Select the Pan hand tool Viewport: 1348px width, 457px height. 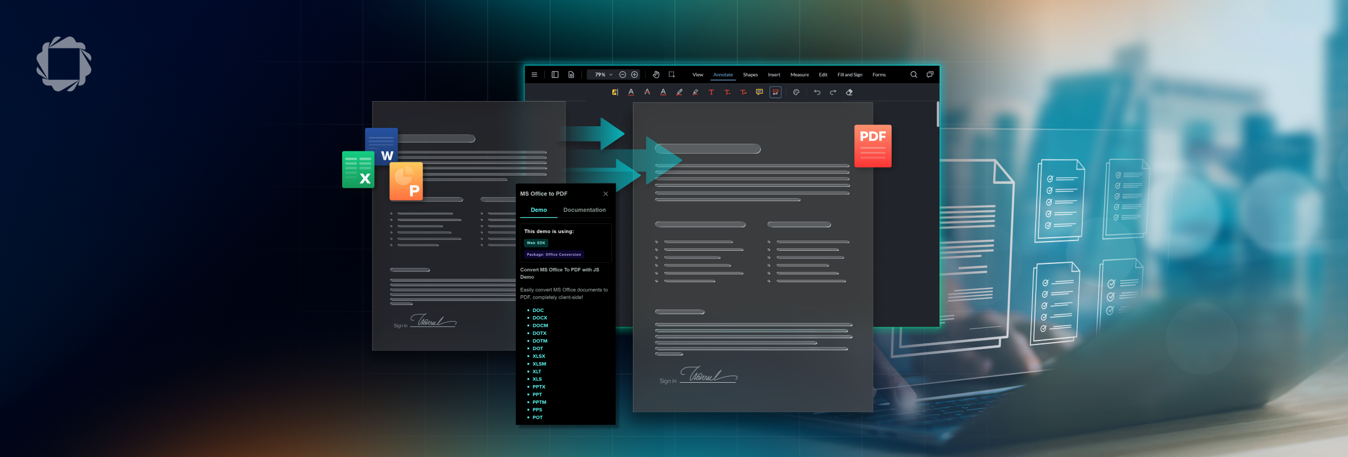coord(656,74)
